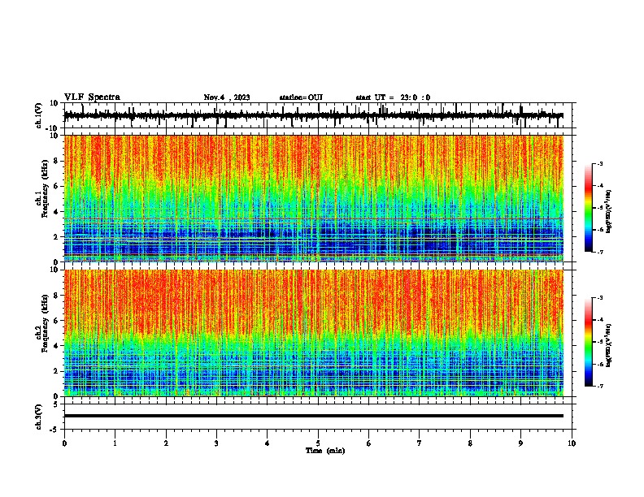Select the ch.1 "Frequency (kHz)" axis label
Image resolution: width=644 pixels, height=497 pixels.
[45, 189]
